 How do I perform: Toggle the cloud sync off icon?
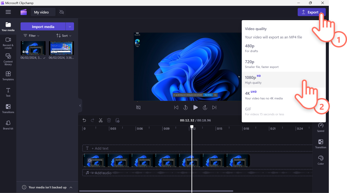click(x=62, y=12)
